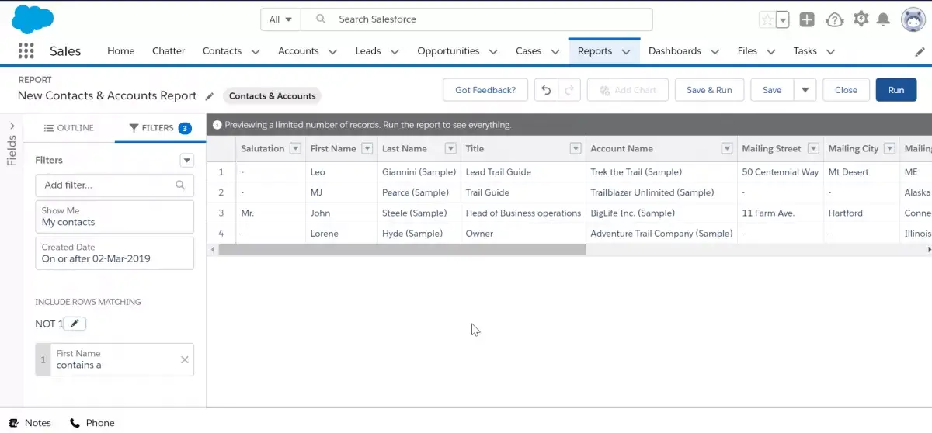Switch to the Outline tab
This screenshot has height=433, width=932.
tap(69, 128)
